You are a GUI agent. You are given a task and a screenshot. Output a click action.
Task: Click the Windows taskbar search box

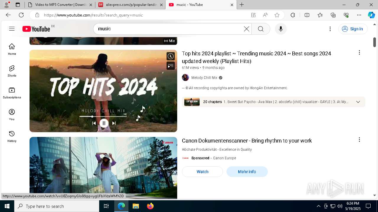coord(57,206)
